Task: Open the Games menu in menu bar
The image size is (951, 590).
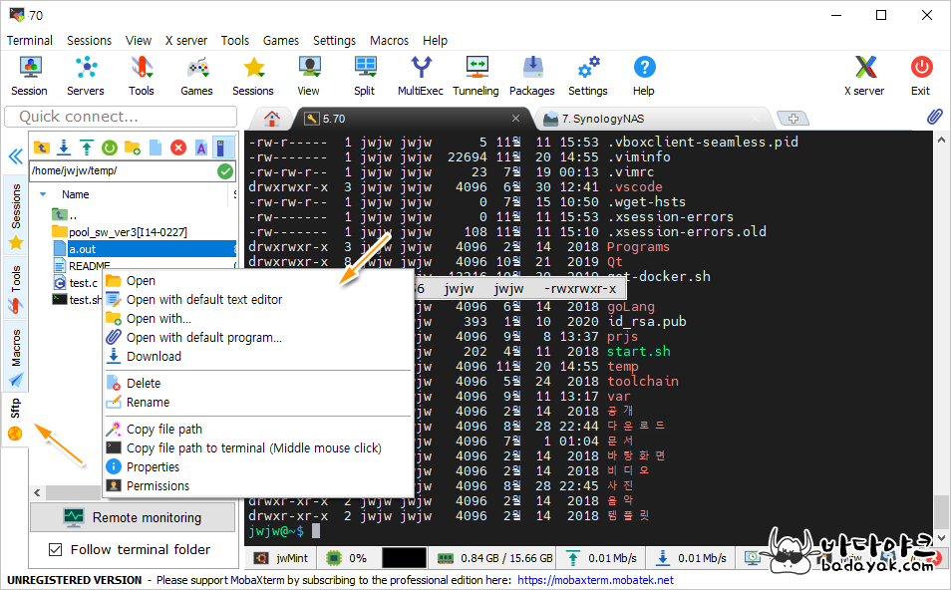Action: tap(281, 41)
